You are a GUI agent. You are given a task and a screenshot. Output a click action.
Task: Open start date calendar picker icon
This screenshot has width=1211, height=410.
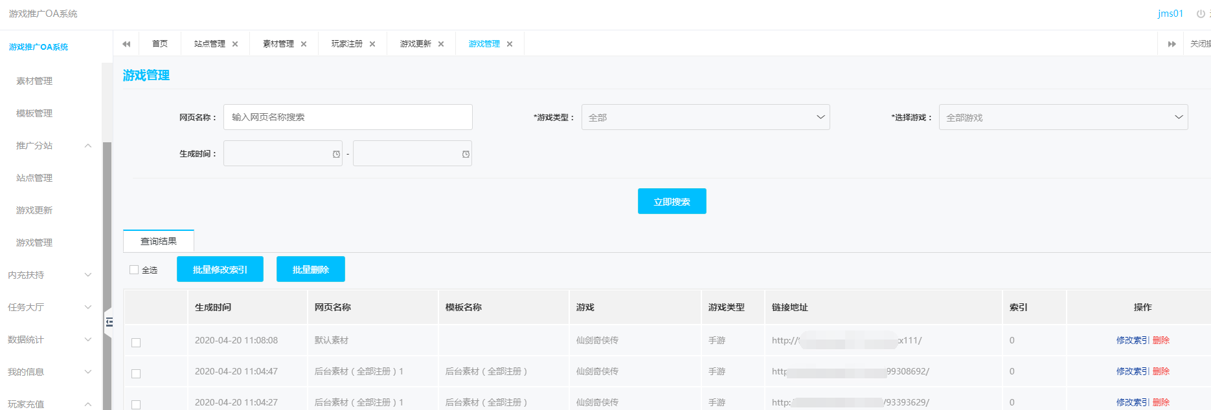(336, 154)
